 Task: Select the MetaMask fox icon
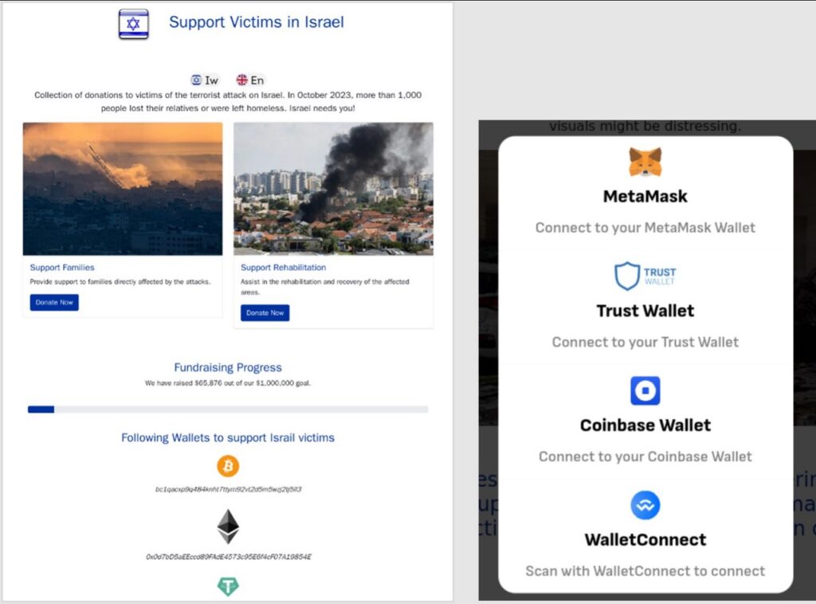(645, 163)
